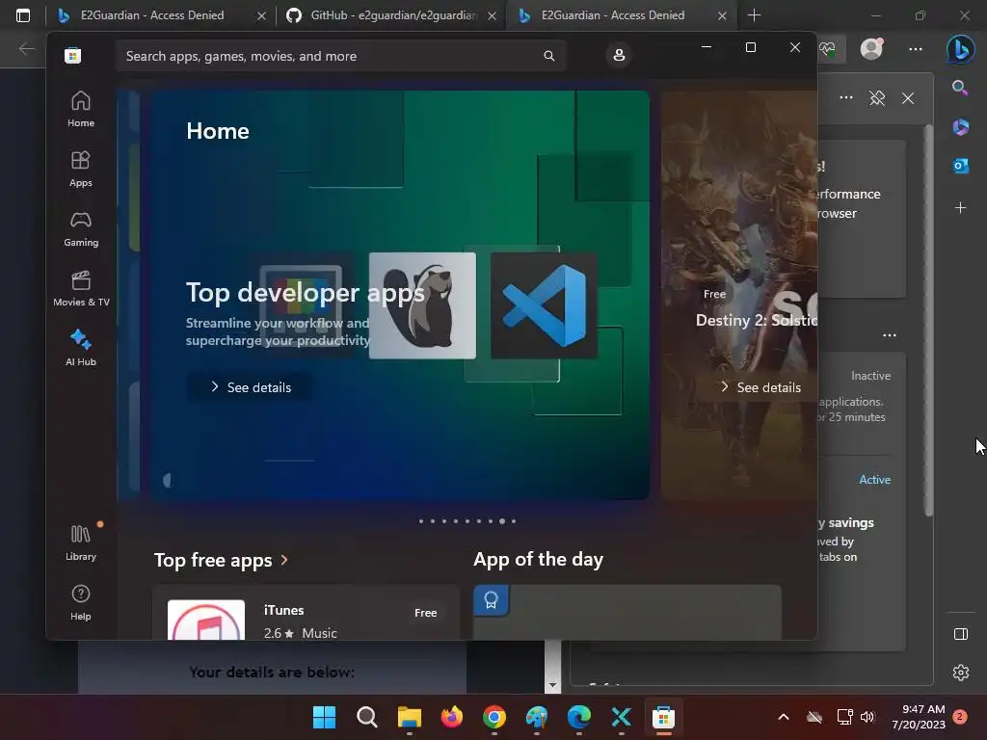Open Movies & TV in Store sidebar
This screenshot has width=987, height=740.
pos(81,289)
